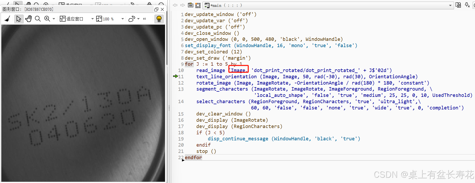The width and height of the screenshot is (475, 183).
Task: Click the select_characters operator on line 14
Action: (x=221, y=102)
